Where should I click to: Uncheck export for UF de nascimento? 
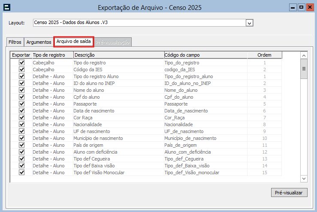click(21, 131)
